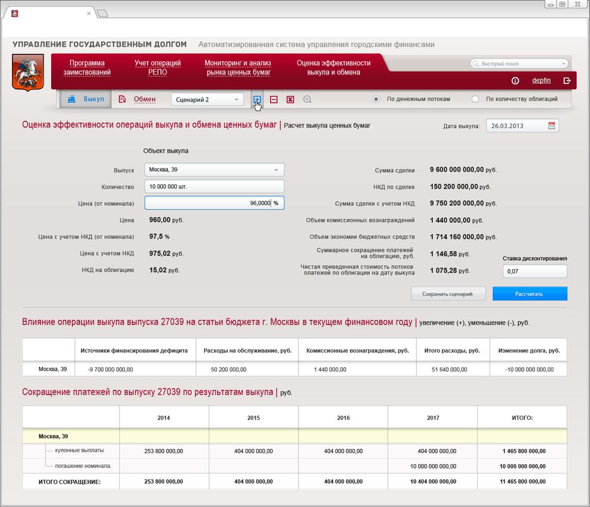This screenshot has width=590, height=507.
Task: Open the 'Москва, 39' issue dropdown
Action: pyautogui.click(x=214, y=170)
